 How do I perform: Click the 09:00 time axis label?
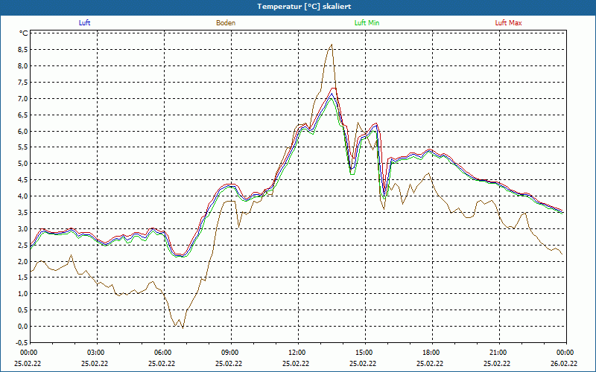[x=230, y=353]
